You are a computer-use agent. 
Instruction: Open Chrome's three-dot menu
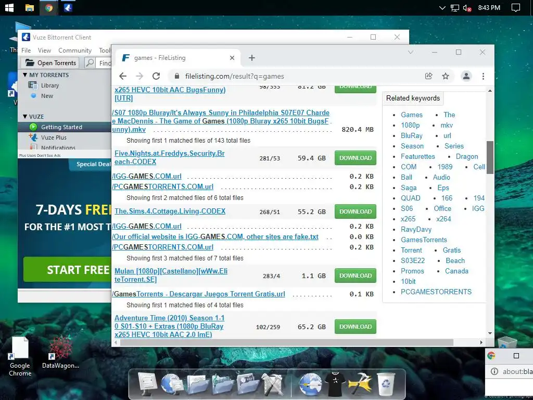pyautogui.click(x=483, y=76)
